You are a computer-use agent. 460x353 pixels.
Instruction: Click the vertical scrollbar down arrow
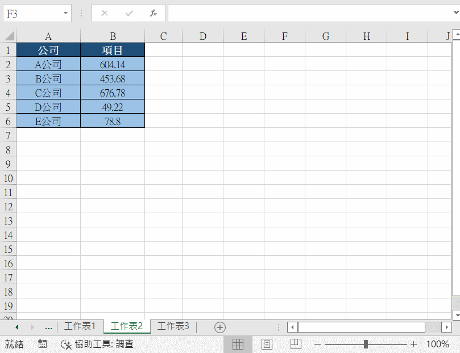pyautogui.click(x=457, y=315)
